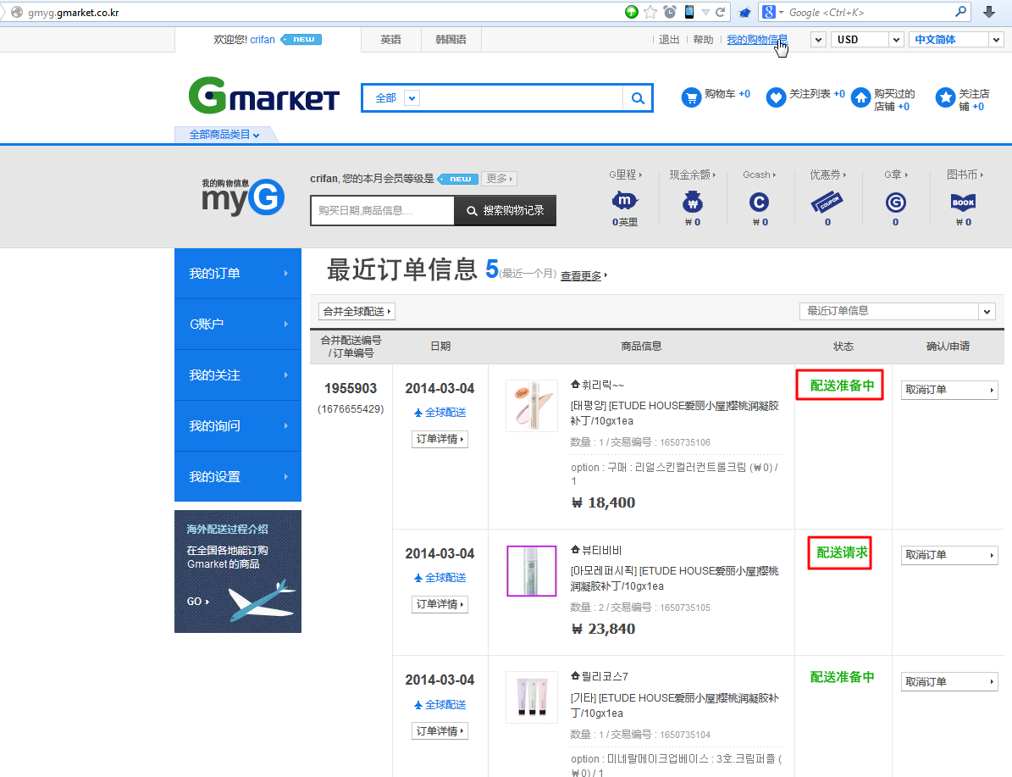
Task: Click the 合并全球配送 button
Action: (357, 311)
